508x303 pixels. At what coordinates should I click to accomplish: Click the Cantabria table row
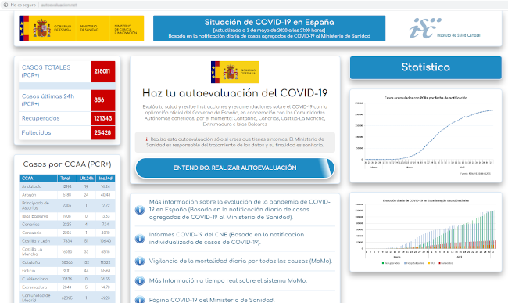pos(67,233)
